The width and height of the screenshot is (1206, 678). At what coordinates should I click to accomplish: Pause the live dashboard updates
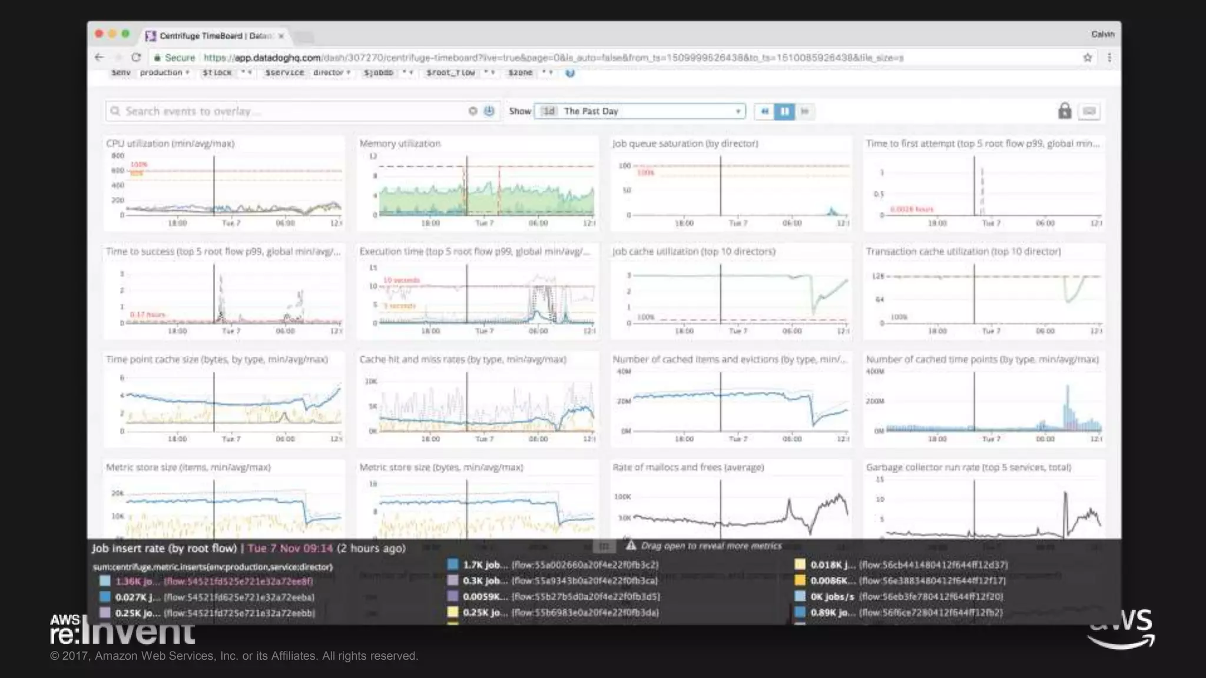784,111
